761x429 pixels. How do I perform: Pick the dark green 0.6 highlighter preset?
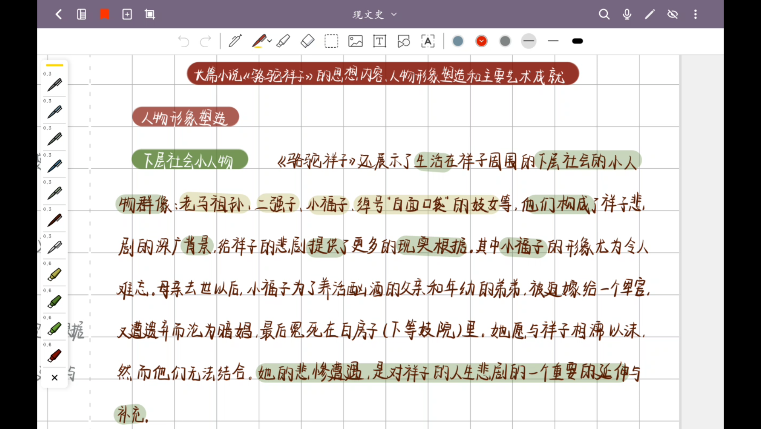[54, 301]
